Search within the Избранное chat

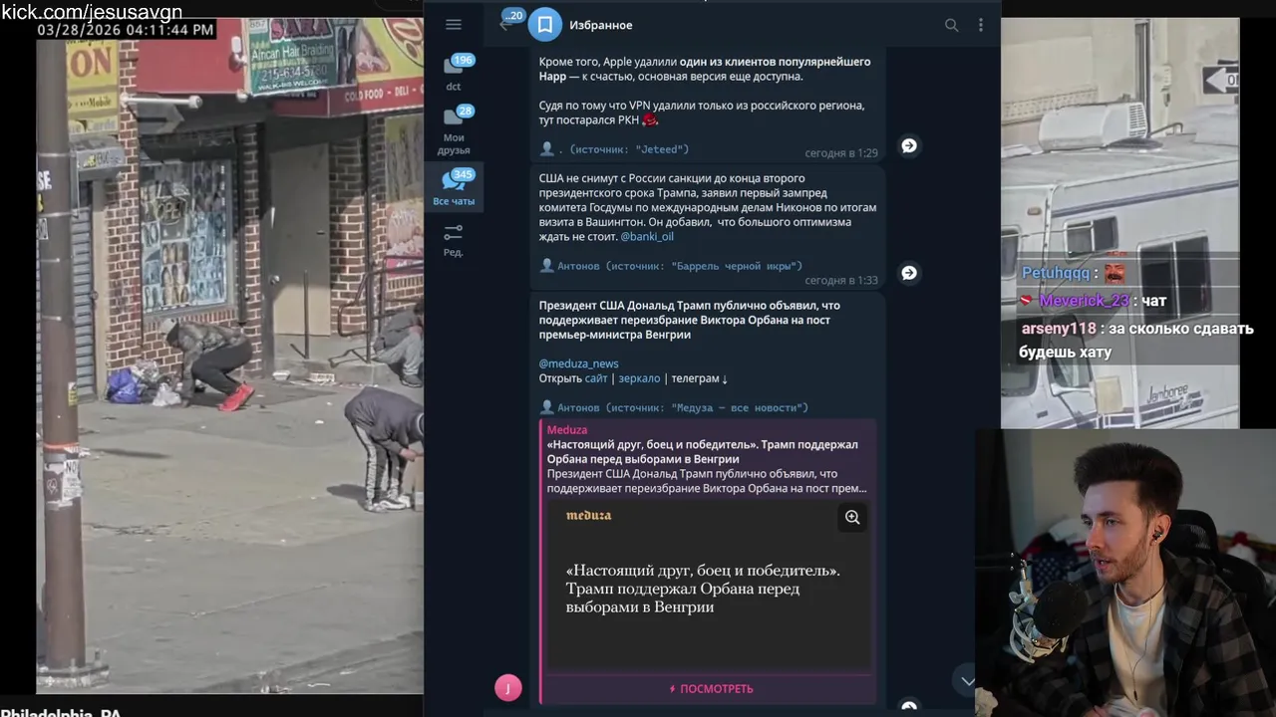click(951, 25)
